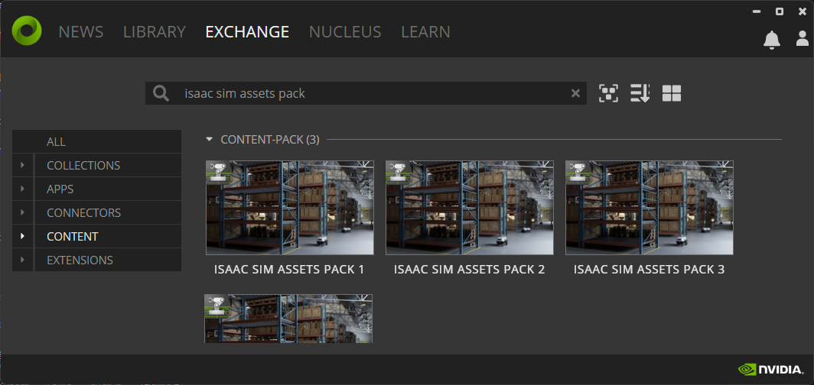Click the CONTENT-PACK (3) heading
Screen dimensions: 814x385
click(x=270, y=140)
